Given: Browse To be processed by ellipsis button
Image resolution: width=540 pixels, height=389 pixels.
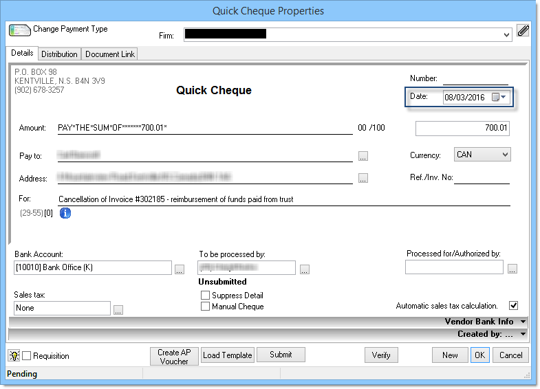Looking at the screenshot, I should [x=305, y=269].
